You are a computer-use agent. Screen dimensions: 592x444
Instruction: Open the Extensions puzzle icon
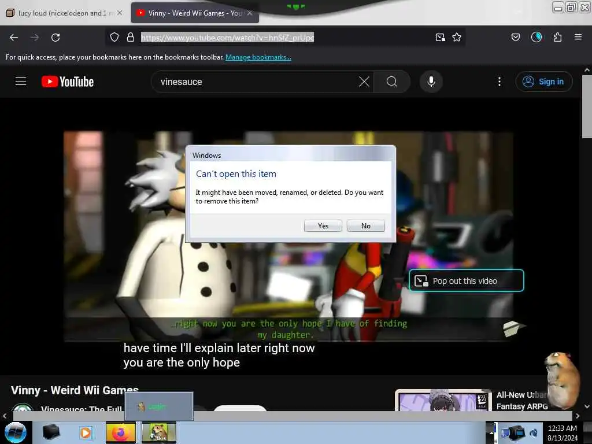tap(557, 37)
